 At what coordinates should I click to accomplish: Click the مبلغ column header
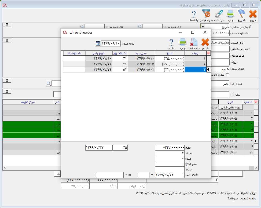(170, 53)
